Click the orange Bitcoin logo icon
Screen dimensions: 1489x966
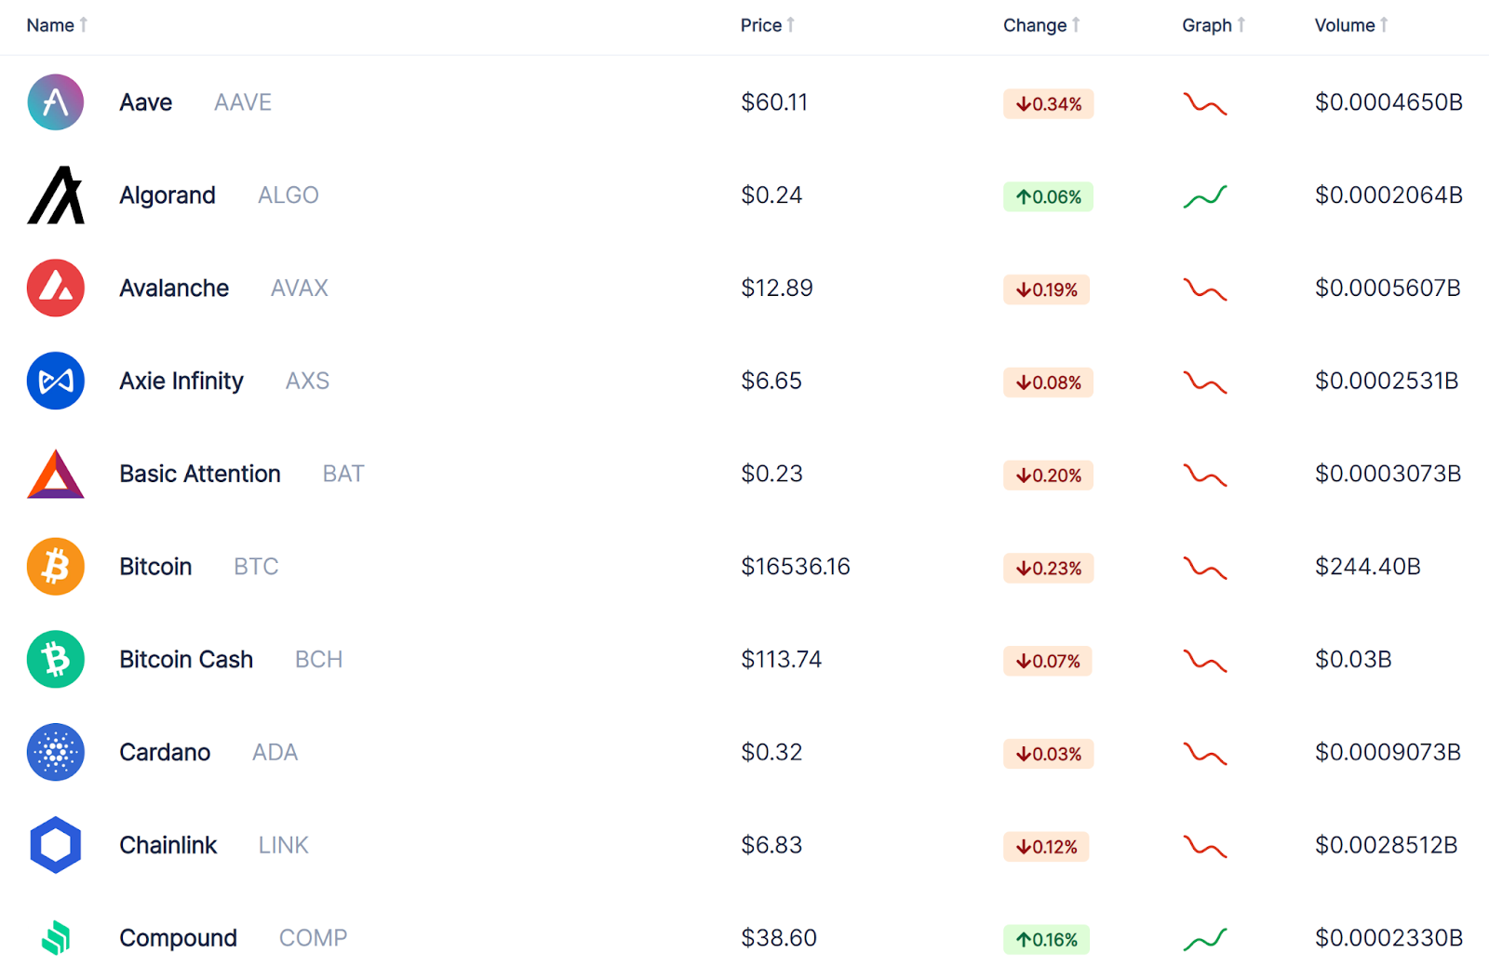(x=56, y=567)
